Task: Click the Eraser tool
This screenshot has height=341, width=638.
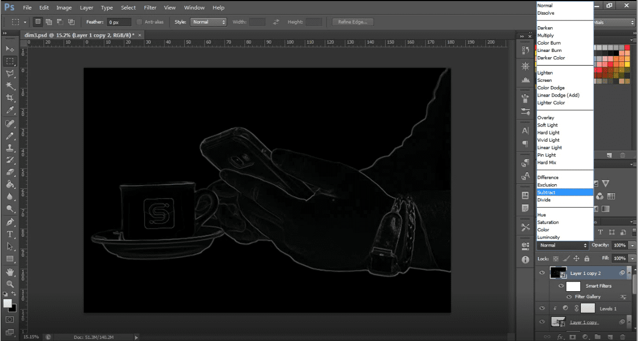Action: click(x=10, y=172)
